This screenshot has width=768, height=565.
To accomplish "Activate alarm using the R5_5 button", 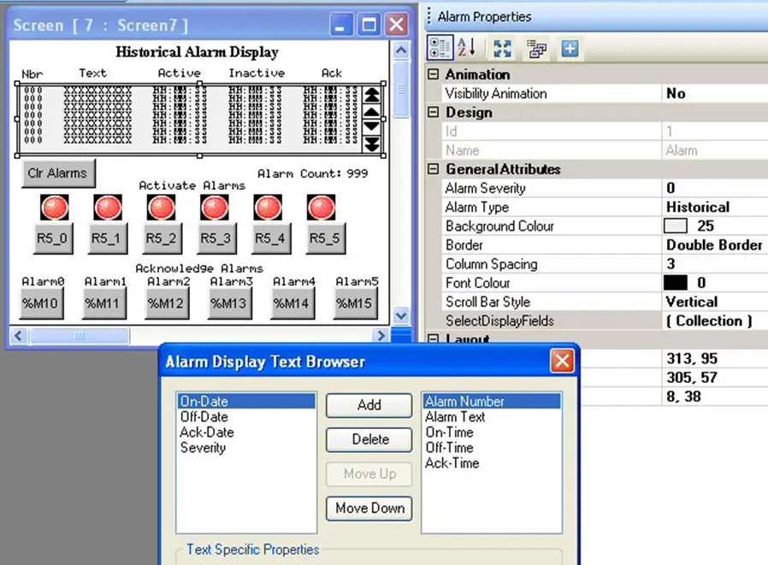I will pos(325,238).
